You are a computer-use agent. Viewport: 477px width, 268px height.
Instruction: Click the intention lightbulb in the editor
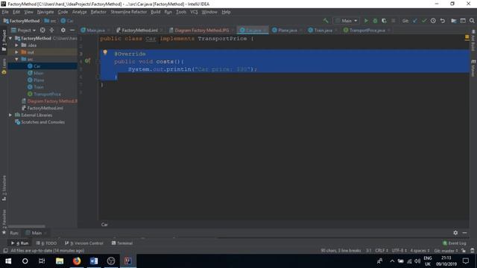[x=105, y=52]
